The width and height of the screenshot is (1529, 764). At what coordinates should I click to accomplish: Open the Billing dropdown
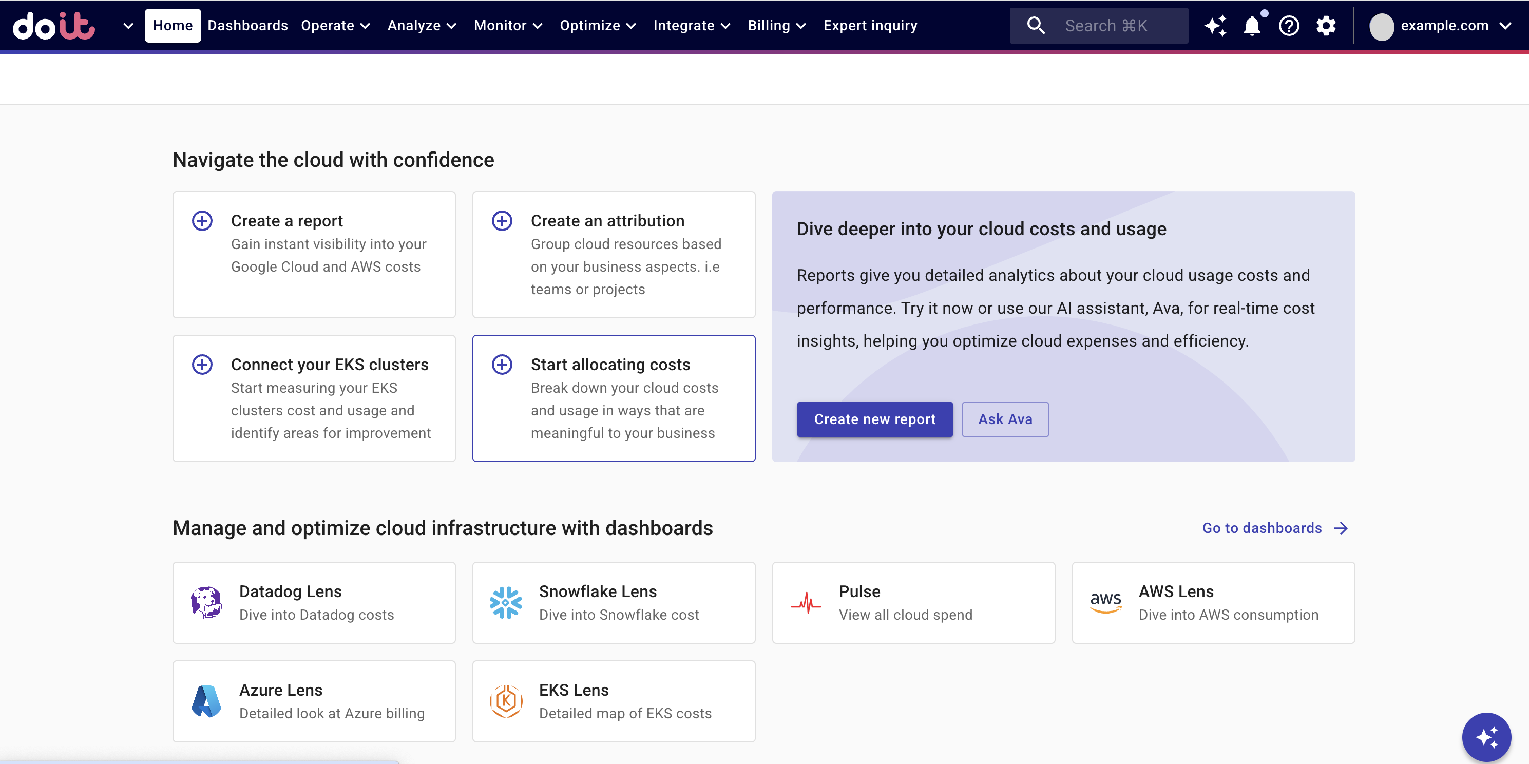[x=776, y=26]
